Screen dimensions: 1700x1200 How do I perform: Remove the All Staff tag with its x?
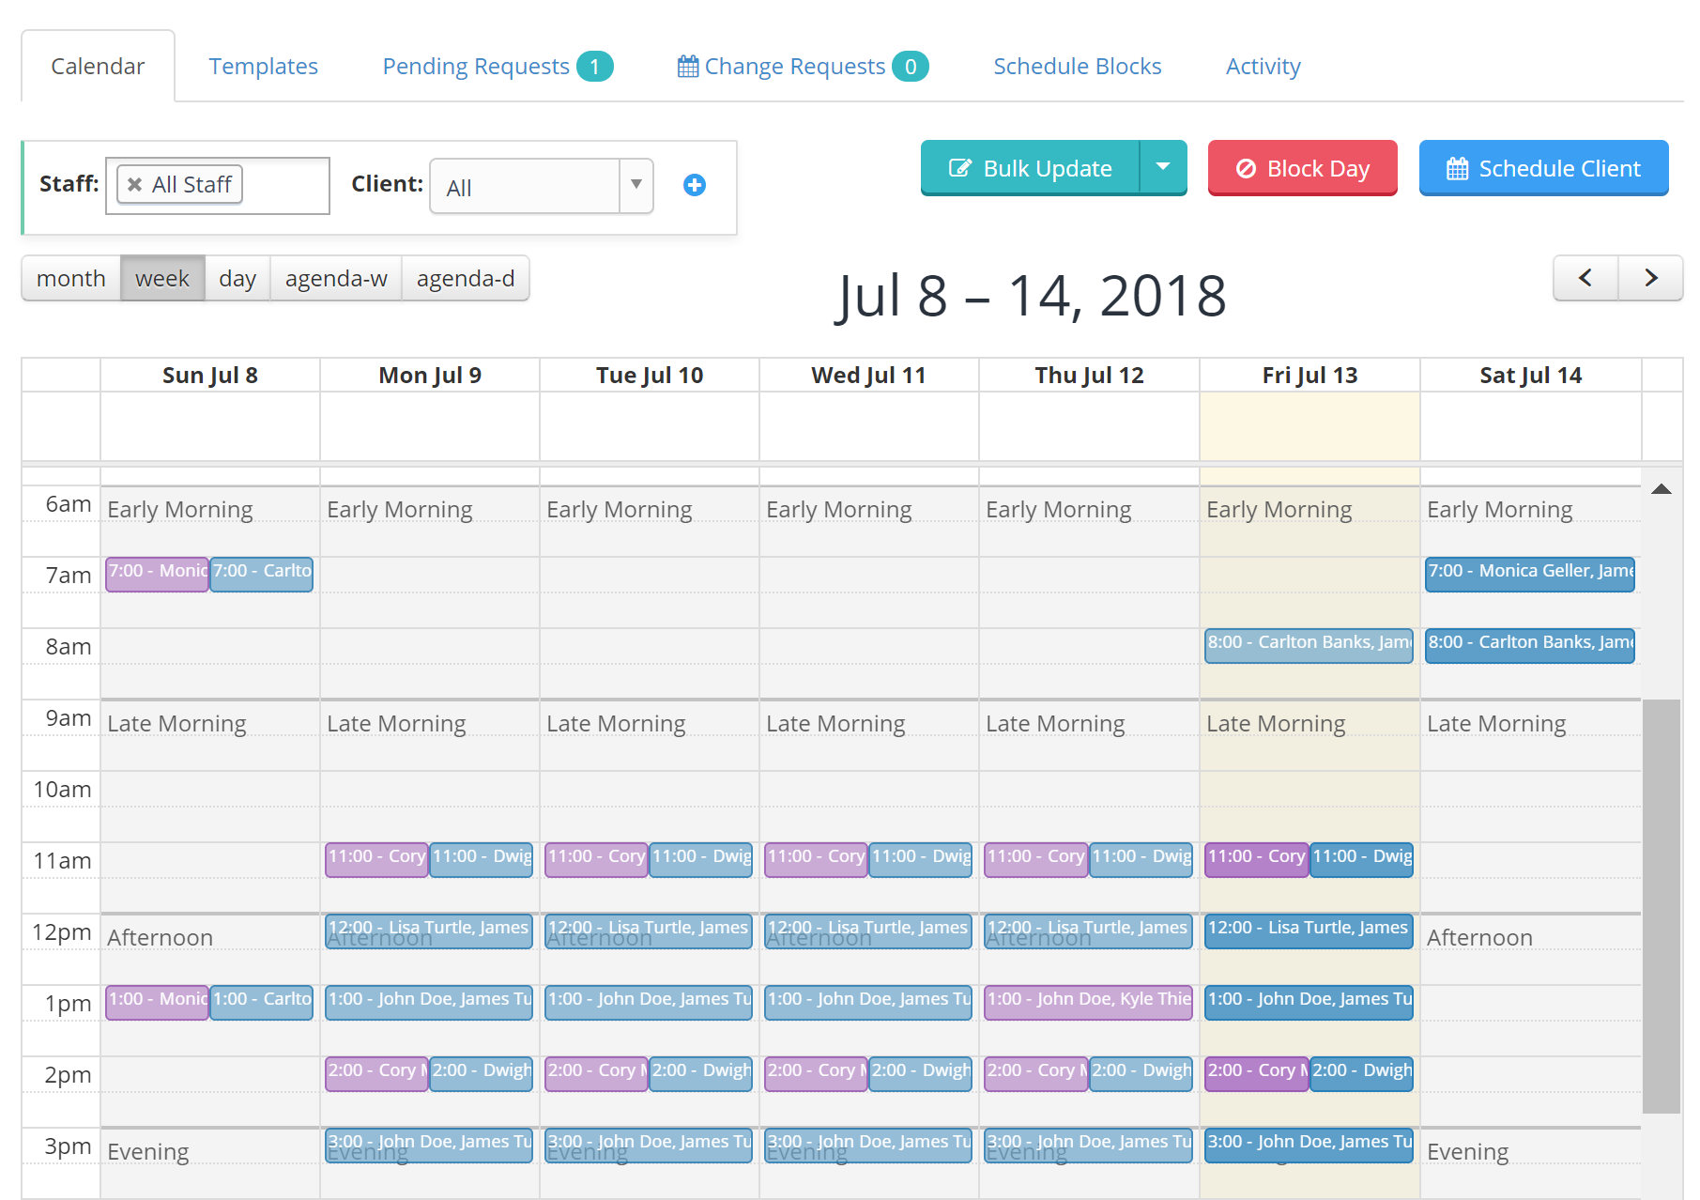point(135,185)
